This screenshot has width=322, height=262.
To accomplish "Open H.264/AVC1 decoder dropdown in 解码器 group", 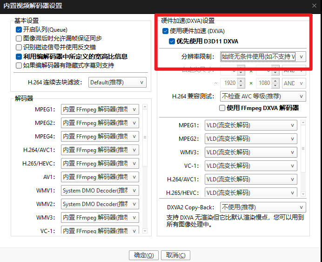I will coord(100,150).
